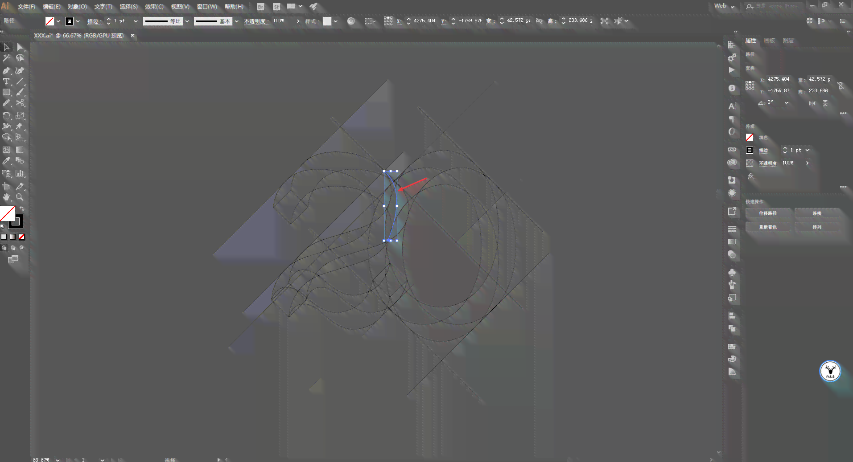Open the Creative Cloud Libraries panel icon
The width and height of the screenshot is (853, 462).
[x=732, y=163]
